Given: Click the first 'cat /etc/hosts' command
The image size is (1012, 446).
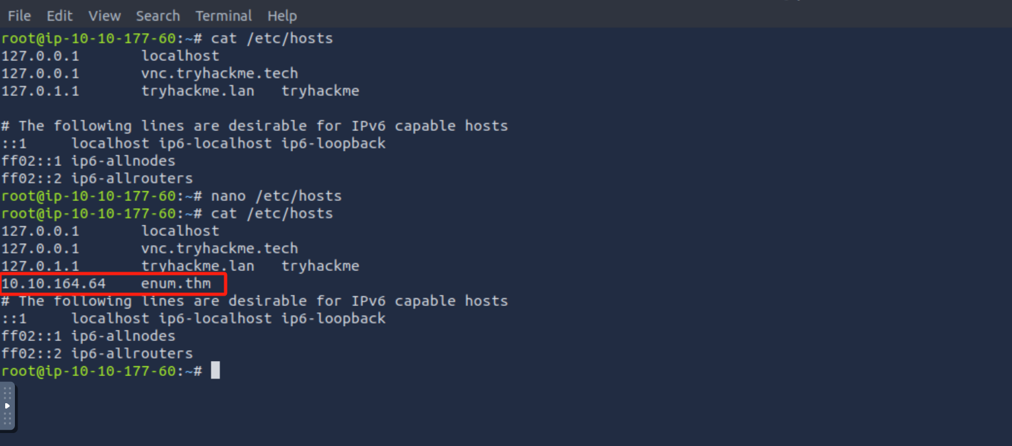Looking at the screenshot, I should (272, 38).
